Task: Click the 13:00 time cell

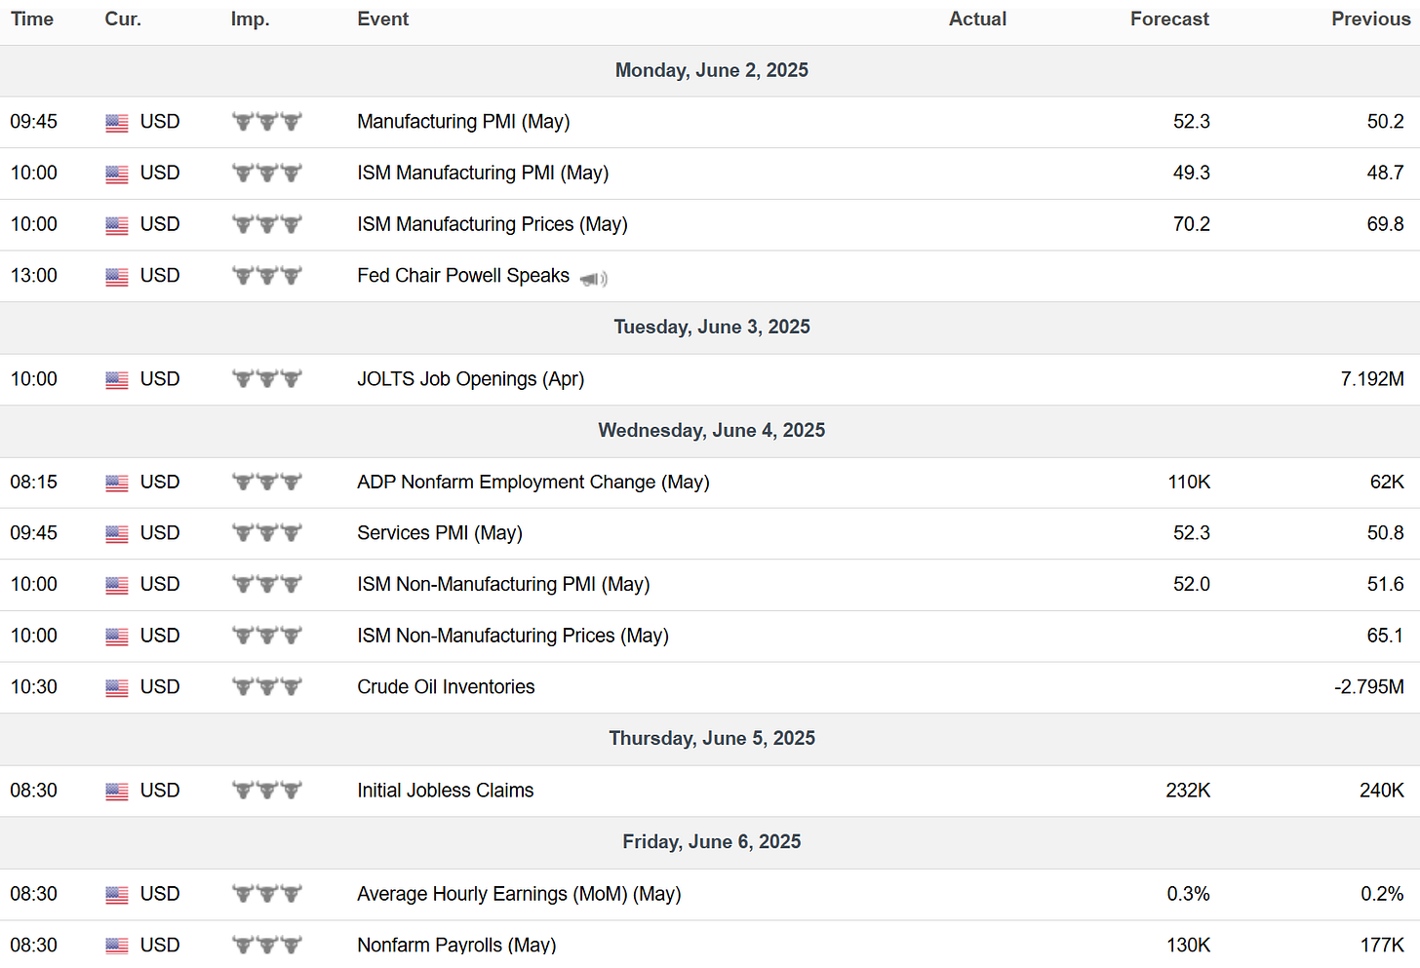Action: (34, 276)
